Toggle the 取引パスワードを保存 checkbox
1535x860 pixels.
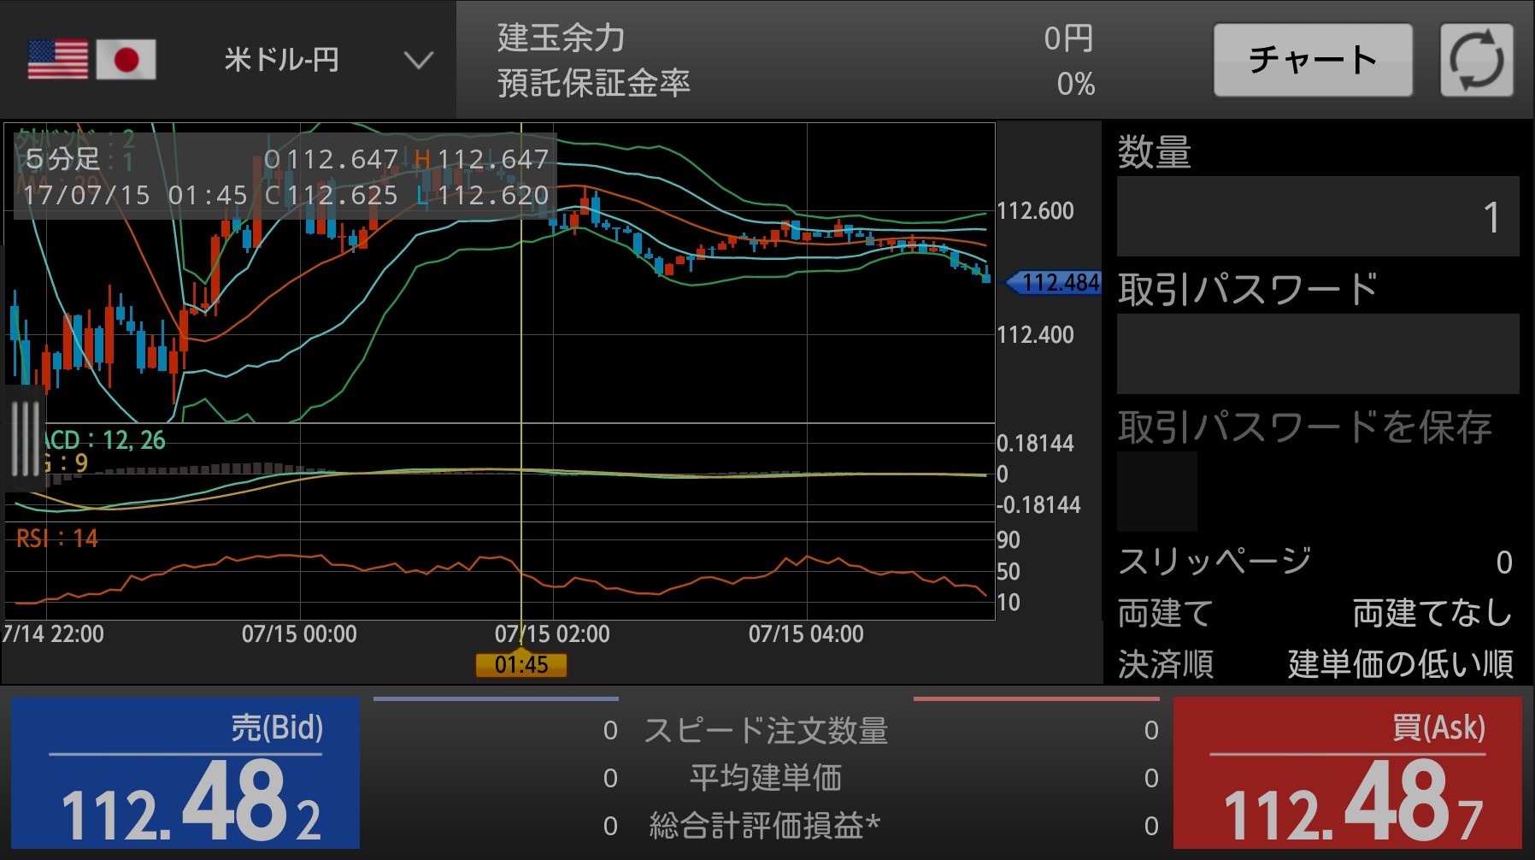(x=1156, y=492)
